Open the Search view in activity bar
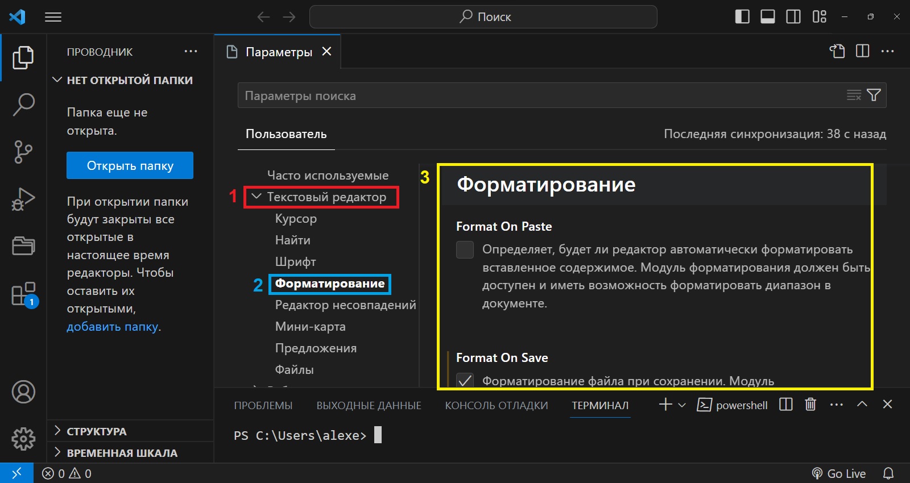Image resolution: width=910 pixels, height=483 pixels. [x=23, y=105]
